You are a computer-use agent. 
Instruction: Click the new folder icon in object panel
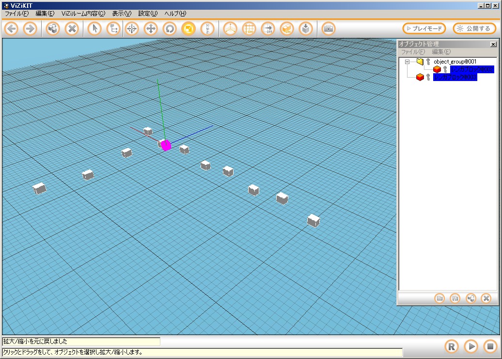click(439, 298)
